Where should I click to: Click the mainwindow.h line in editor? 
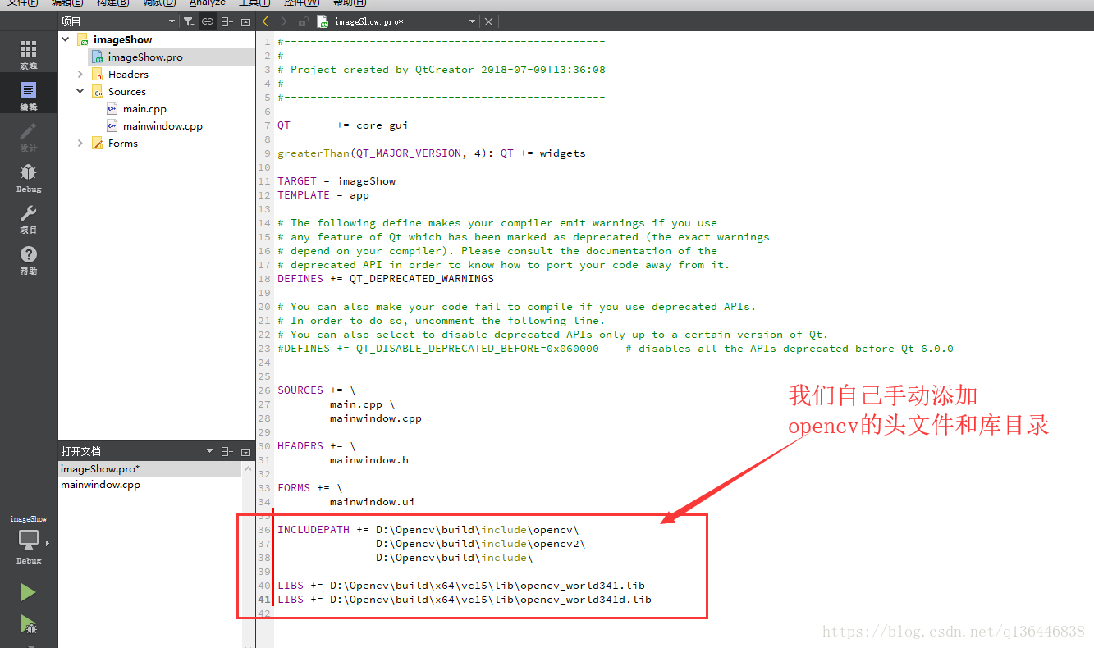click(369, 459)
